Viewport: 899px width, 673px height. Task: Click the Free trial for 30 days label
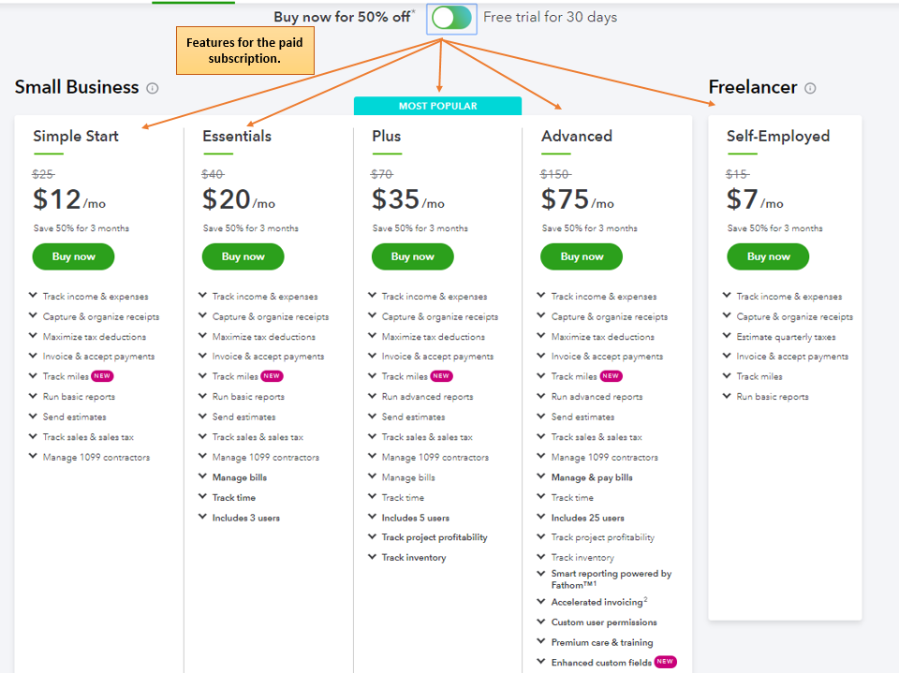point(550,17)
